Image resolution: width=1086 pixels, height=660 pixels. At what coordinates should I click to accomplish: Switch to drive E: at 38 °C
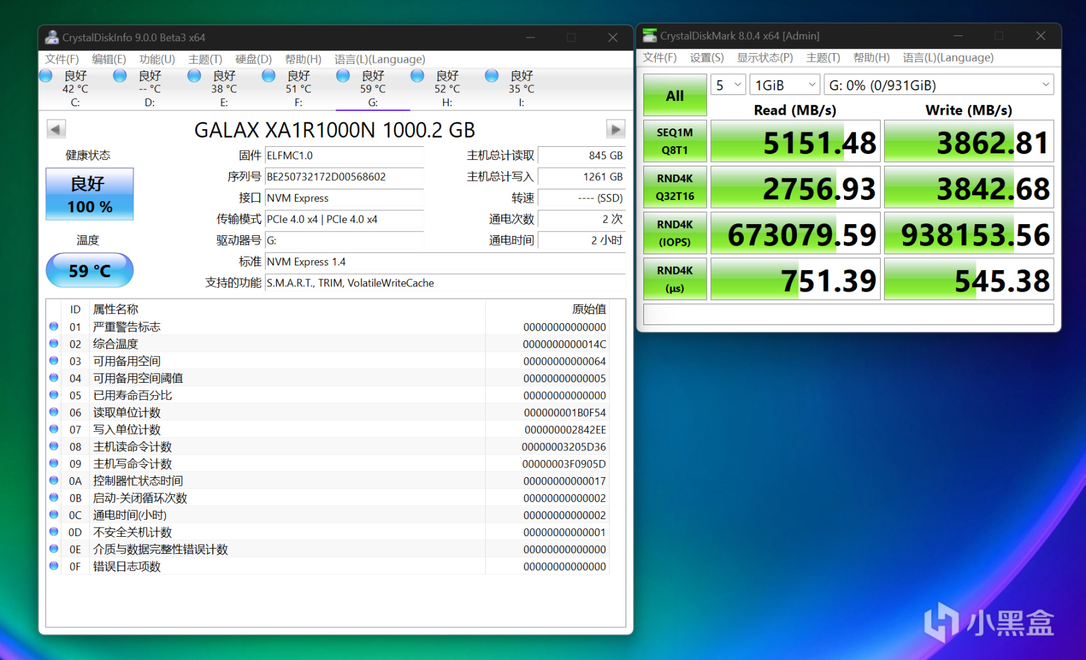coord(223,88)
